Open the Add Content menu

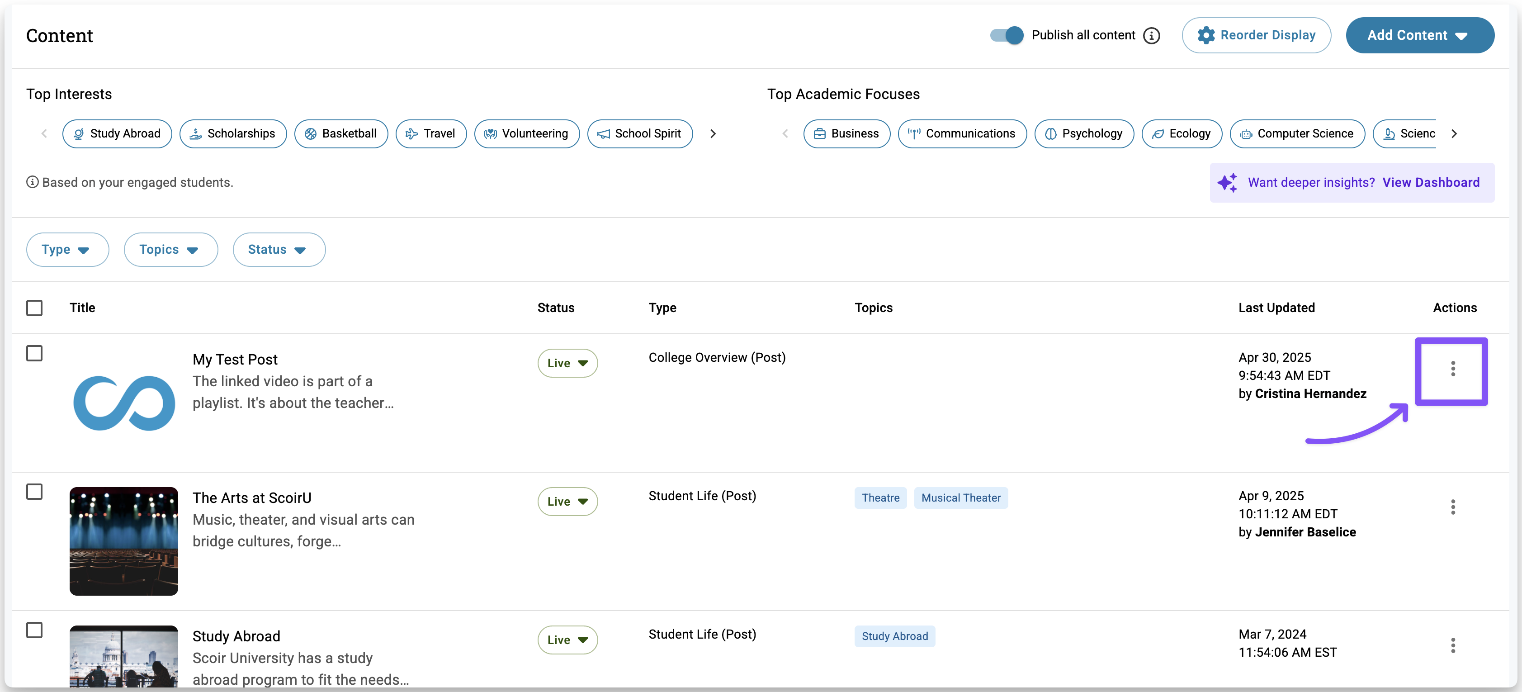pos(1419,35)
